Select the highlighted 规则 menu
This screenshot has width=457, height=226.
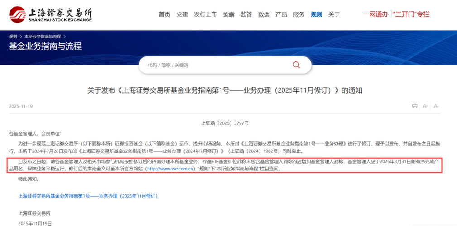(317, 14)
